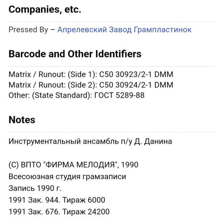
Task: Click the (C) ВПТО copyright line
Action: coord(74,165)
